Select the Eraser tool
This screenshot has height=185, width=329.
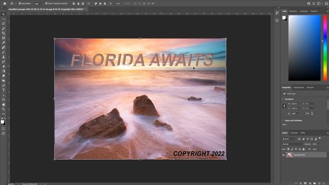coord(4,66)
